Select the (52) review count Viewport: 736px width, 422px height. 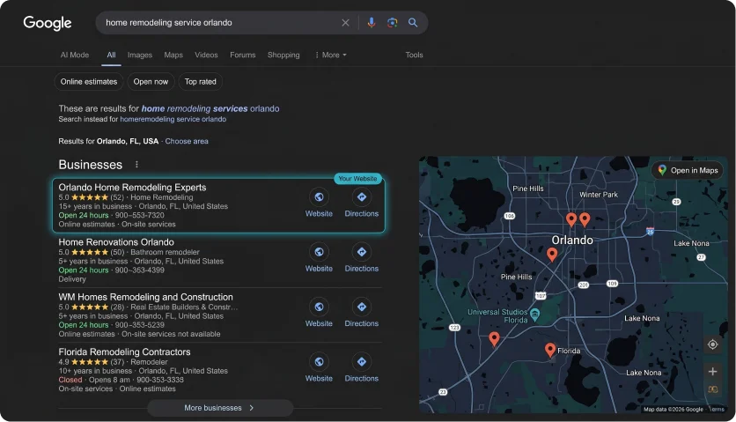click(x=117, y=197)
